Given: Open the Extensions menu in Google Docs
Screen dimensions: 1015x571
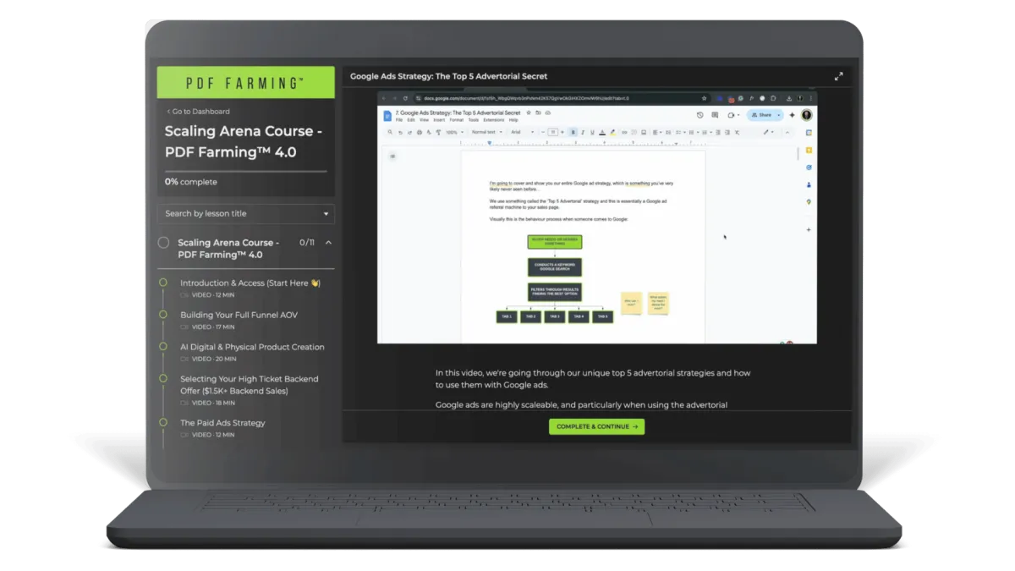Looking at the screenshot, I should click(493, 120).
